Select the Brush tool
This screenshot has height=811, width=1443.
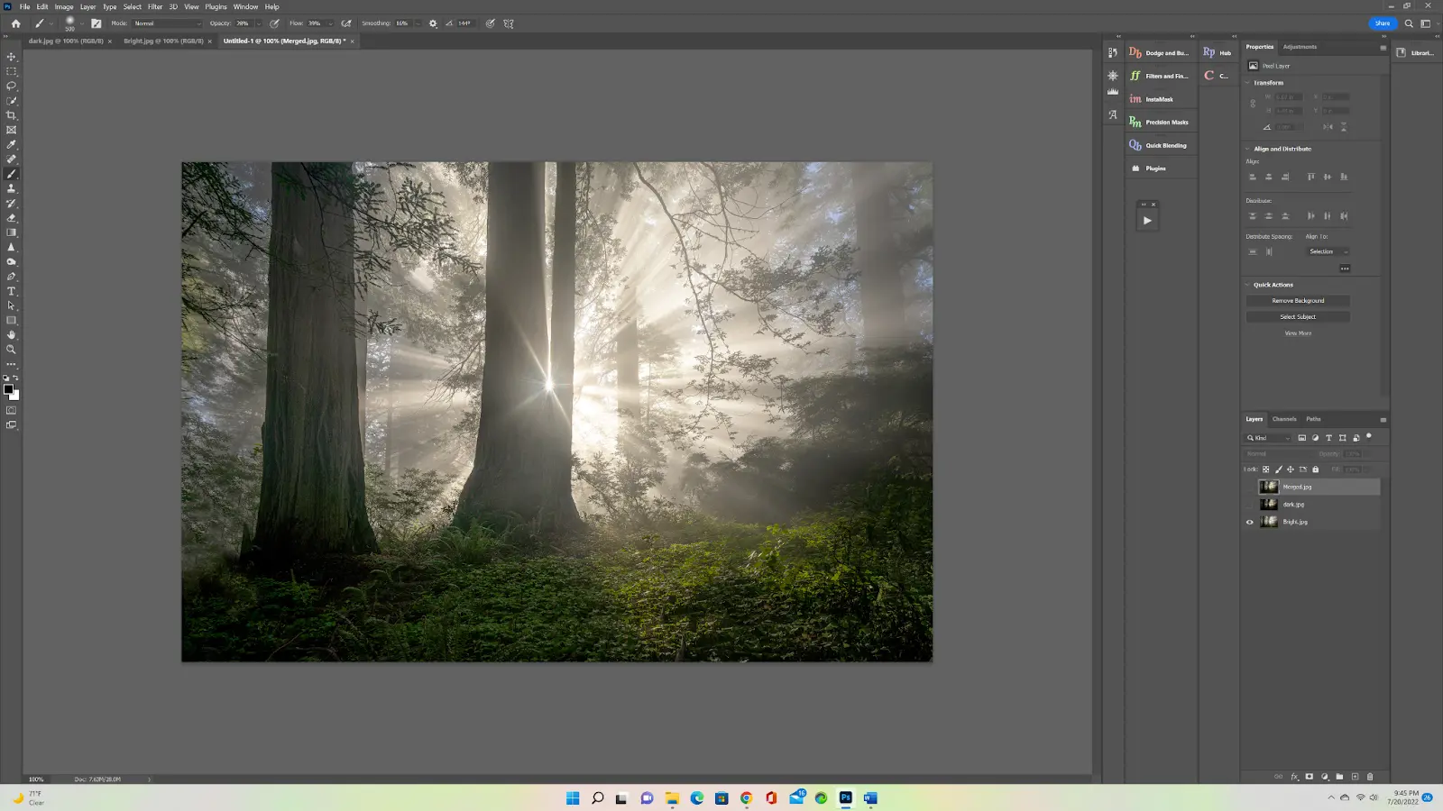12,173
